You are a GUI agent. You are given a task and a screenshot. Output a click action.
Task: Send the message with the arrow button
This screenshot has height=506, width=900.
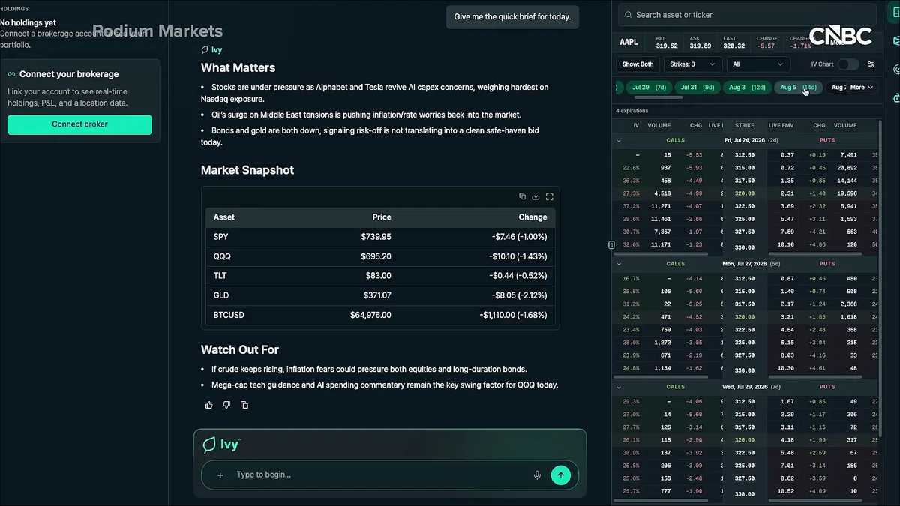click(x=560, y=475)
